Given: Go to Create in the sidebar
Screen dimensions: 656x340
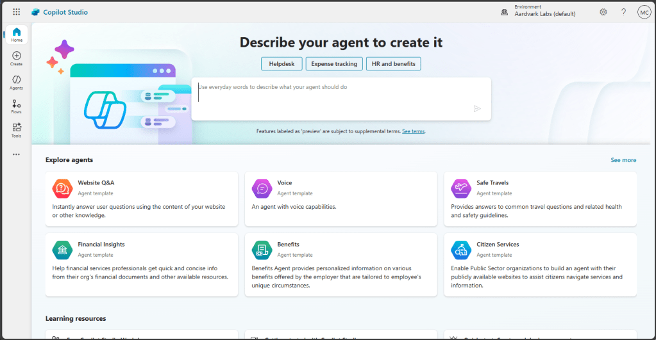Looking at the screenshot, I should [16, 59].
